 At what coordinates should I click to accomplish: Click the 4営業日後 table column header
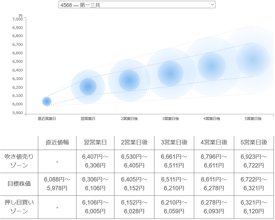pyautogui.click(x=214, y=142)
